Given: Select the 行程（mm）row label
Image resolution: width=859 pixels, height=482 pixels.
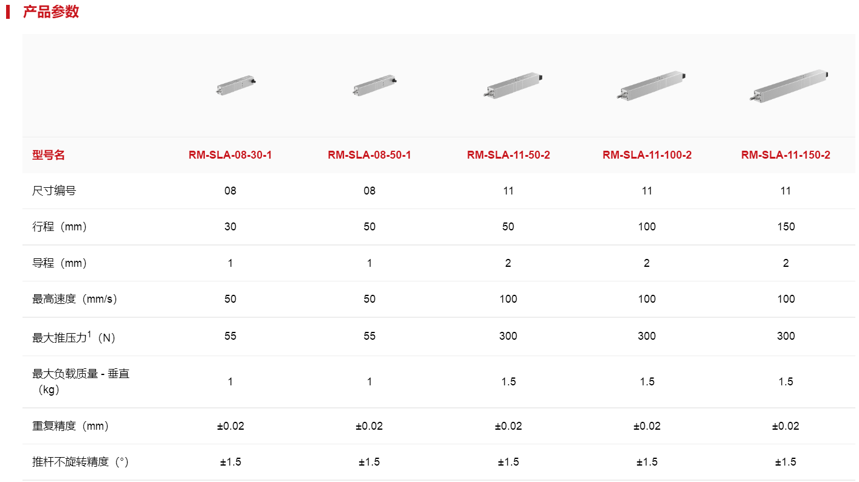Looking at the screenshot, I should pyautogui.click(x=60, y=227).
